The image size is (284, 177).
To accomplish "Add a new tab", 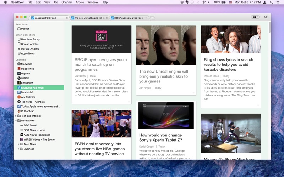I will pos(152,18).
